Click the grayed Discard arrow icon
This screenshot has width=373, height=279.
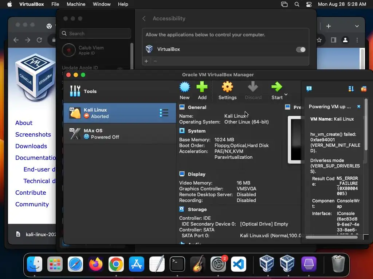click(253, 87)
